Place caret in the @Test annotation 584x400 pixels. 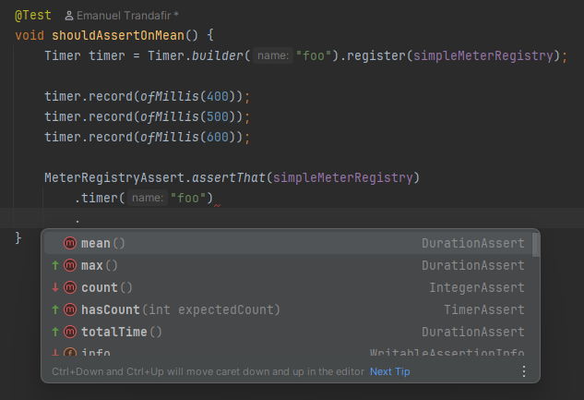tap(32, 16)
